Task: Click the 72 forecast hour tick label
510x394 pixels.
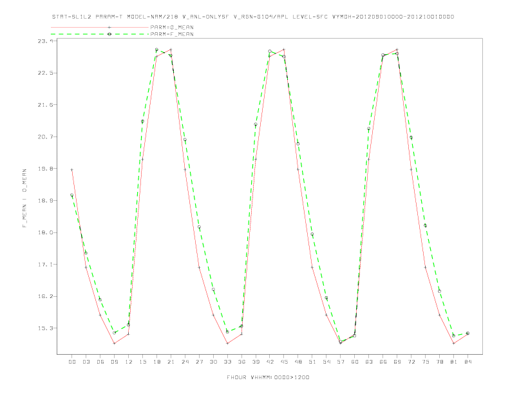Action: (411, 362)
